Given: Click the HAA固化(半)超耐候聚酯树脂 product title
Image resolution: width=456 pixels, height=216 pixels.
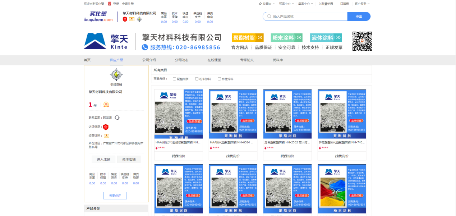Looking at the screenshot, I should [x=178, y=142].
